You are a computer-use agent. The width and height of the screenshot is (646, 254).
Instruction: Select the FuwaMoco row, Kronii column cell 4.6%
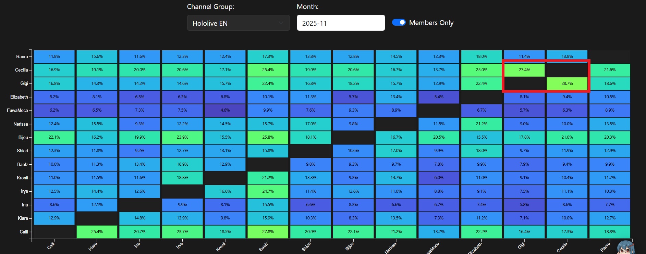tap(225, 110)
